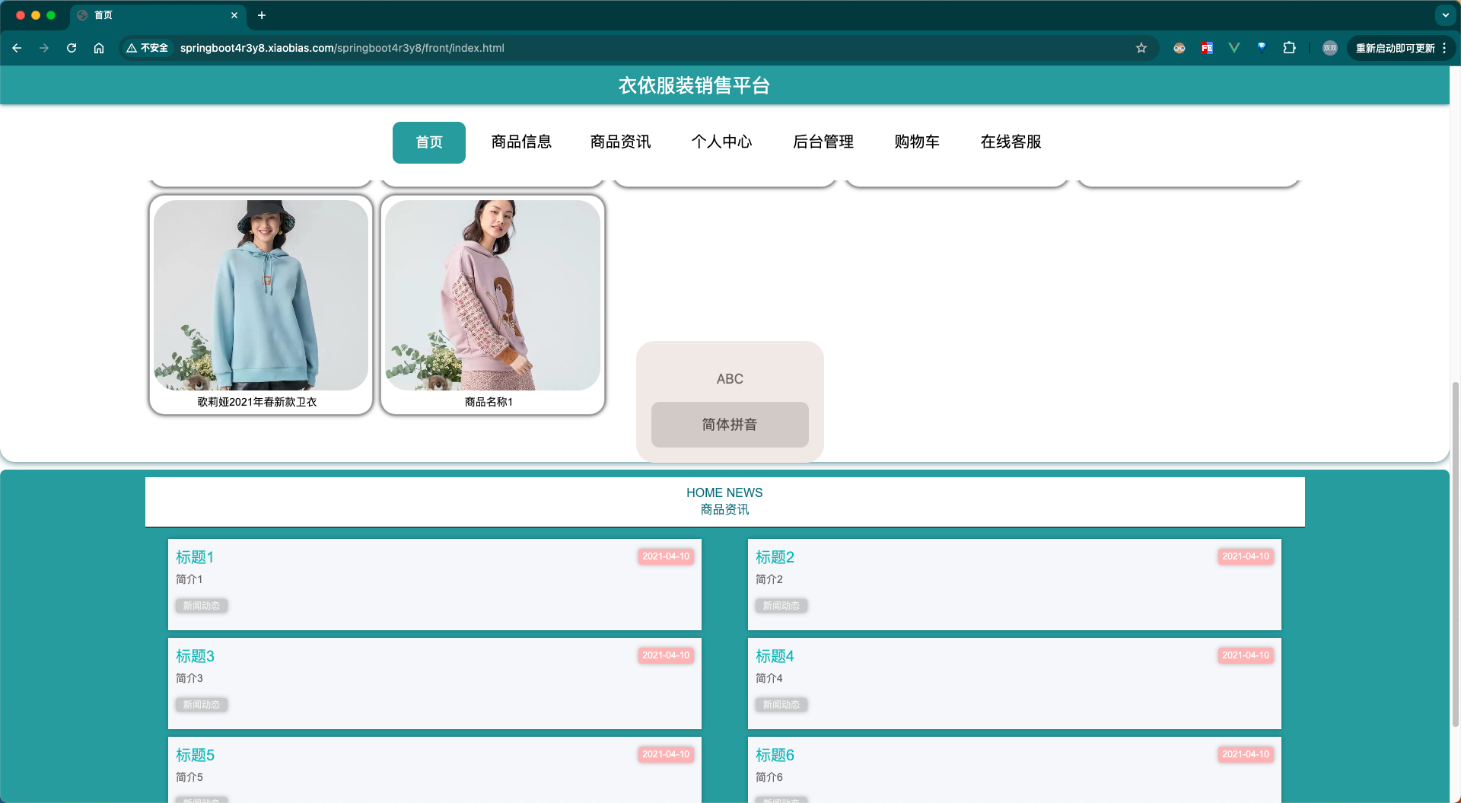Click the 歌莉娅2021年春新款卫衣 product name
Screen dimensions: 1461x803
click(x=257, y=402)
